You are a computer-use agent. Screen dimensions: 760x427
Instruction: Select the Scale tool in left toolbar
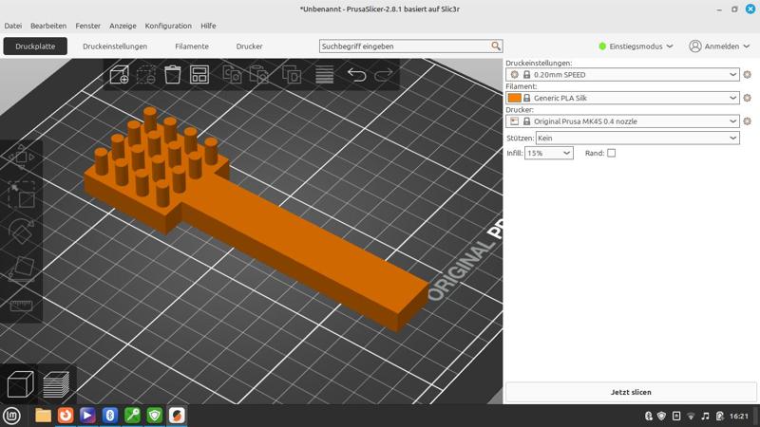pos(21,195)
